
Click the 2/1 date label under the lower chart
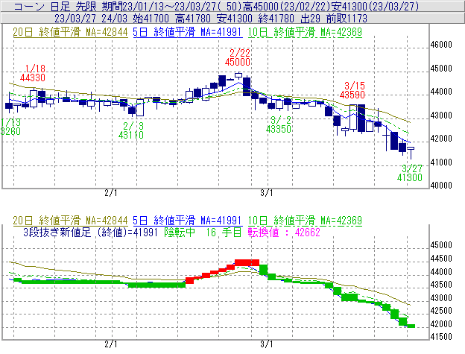(111, 344)
